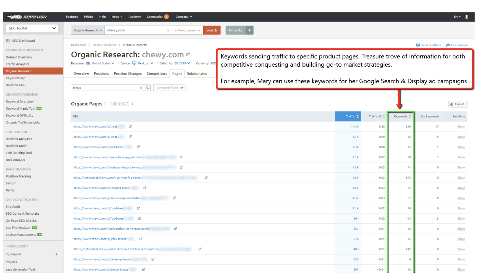Add a report with My Reports plus
The height and width of the screenshot is (277, 487).
coord(56,254)
